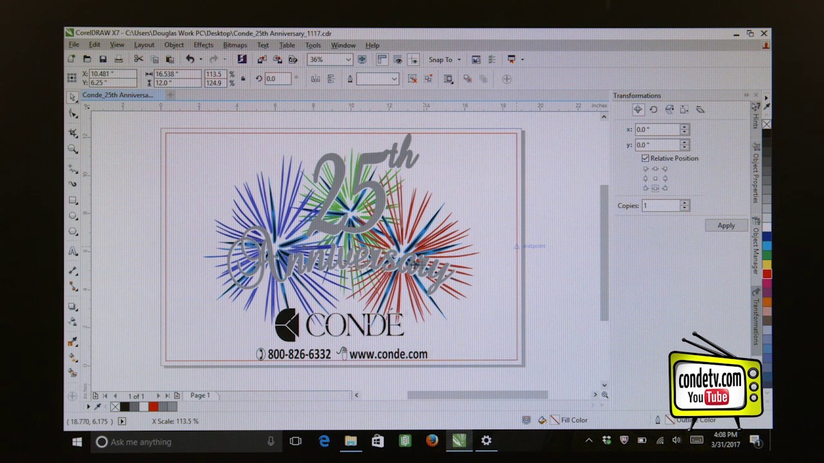Click the horizontal scrollbar thumb
The image size is (824, 463).
(x=477, y=395)
